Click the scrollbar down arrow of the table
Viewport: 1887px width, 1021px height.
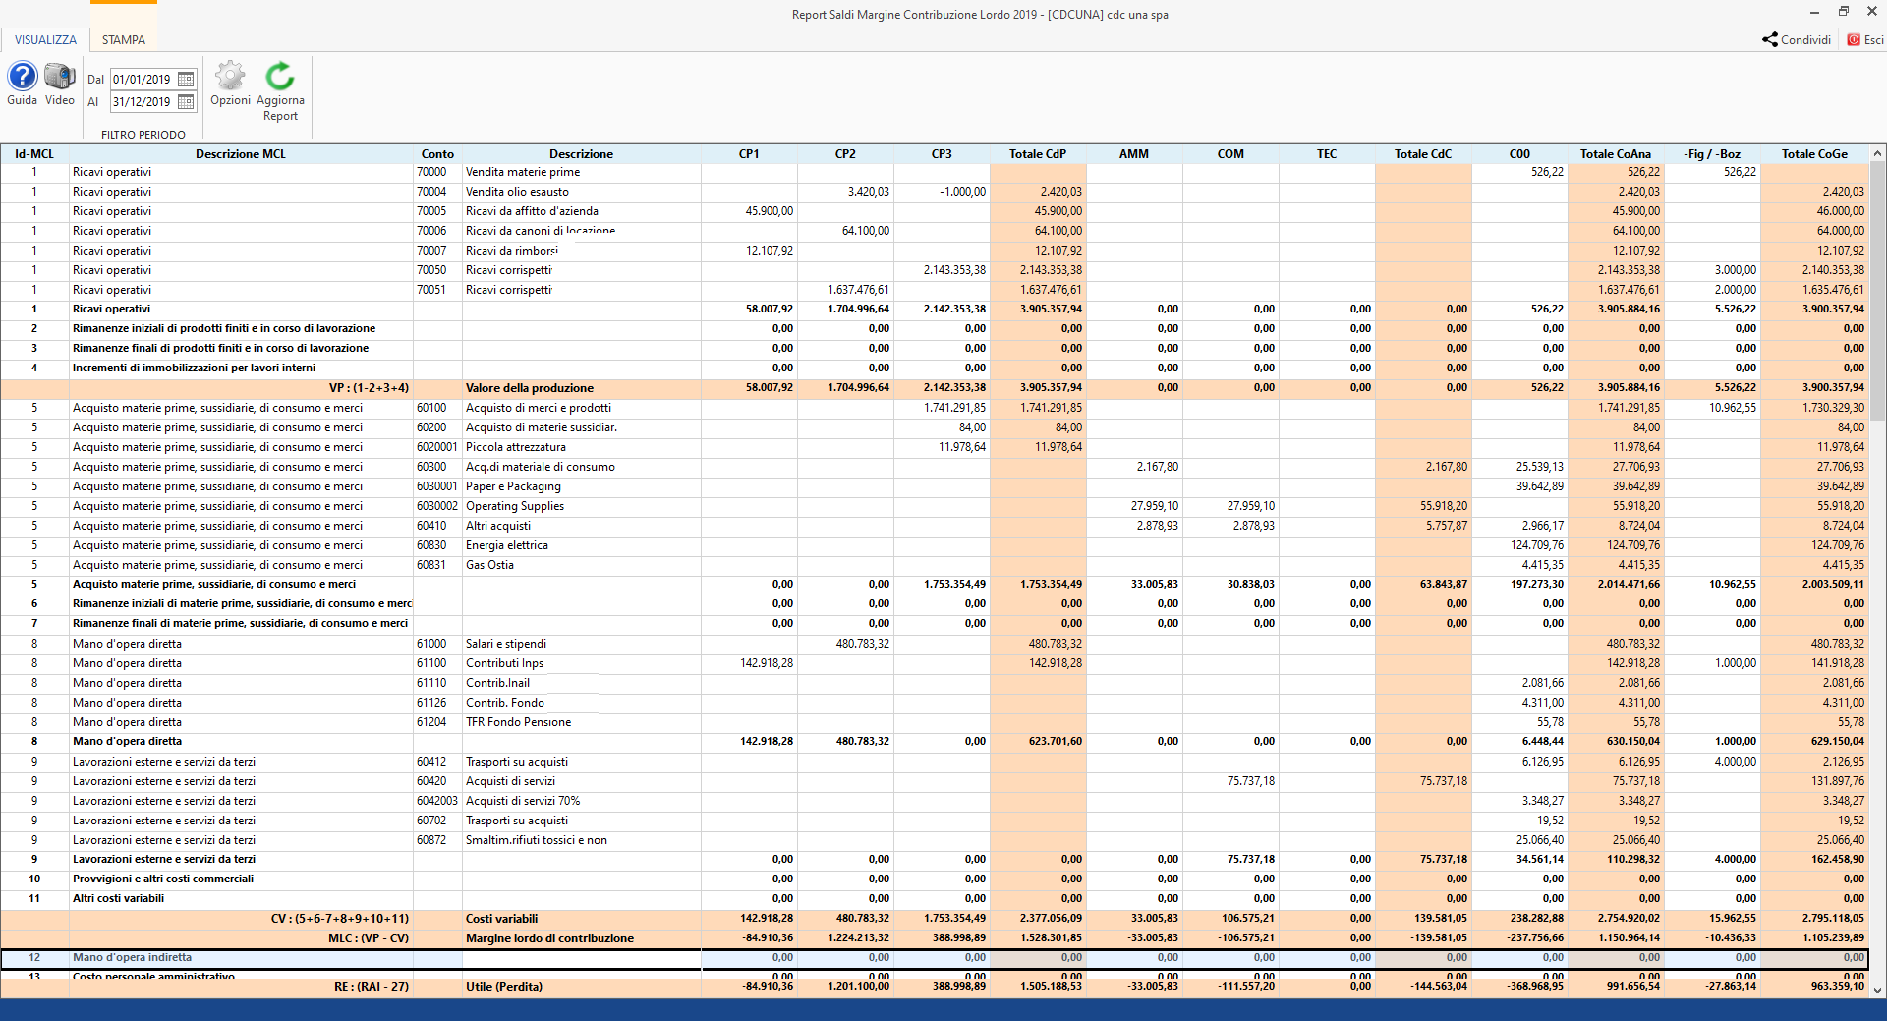(x=1877, y=991)
